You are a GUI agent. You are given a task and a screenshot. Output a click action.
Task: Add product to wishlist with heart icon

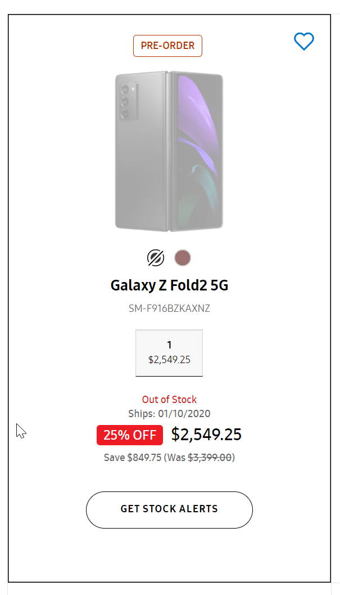click(x=304, y=41)
